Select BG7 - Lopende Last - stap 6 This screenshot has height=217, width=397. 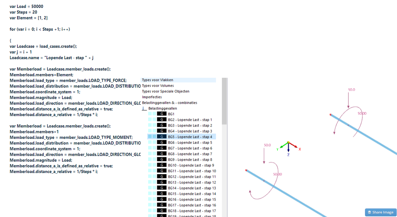190,148
